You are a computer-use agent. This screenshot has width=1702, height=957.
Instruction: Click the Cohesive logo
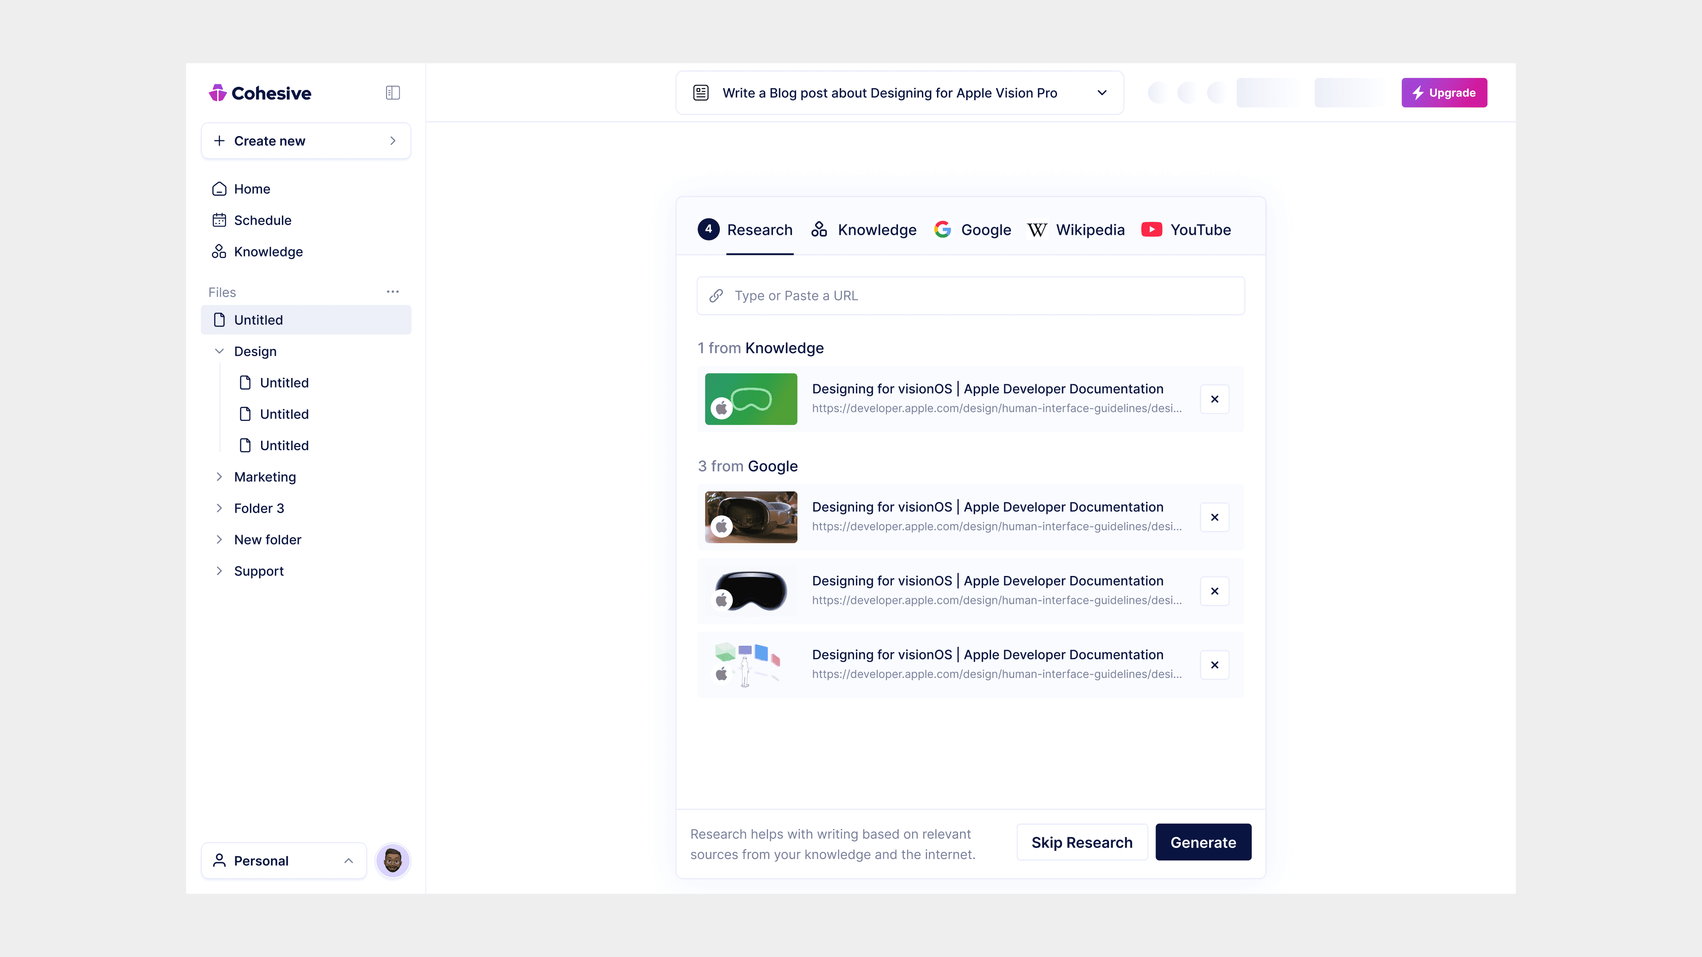pyautogui.click(x=260, y=93)
